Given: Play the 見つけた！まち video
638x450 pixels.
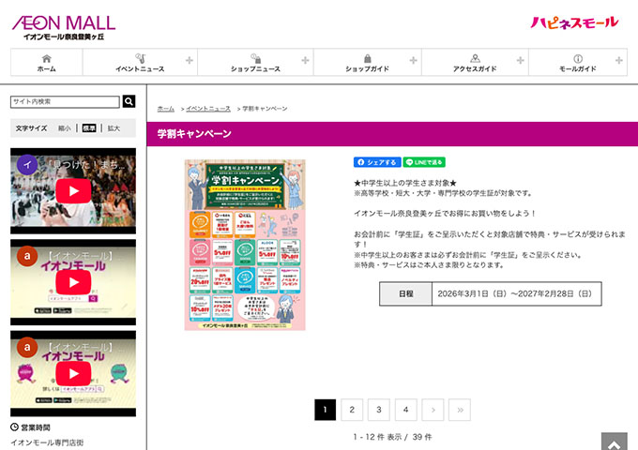Looking at the screenshot, I should pyautogui.click(x=73, y=191).
